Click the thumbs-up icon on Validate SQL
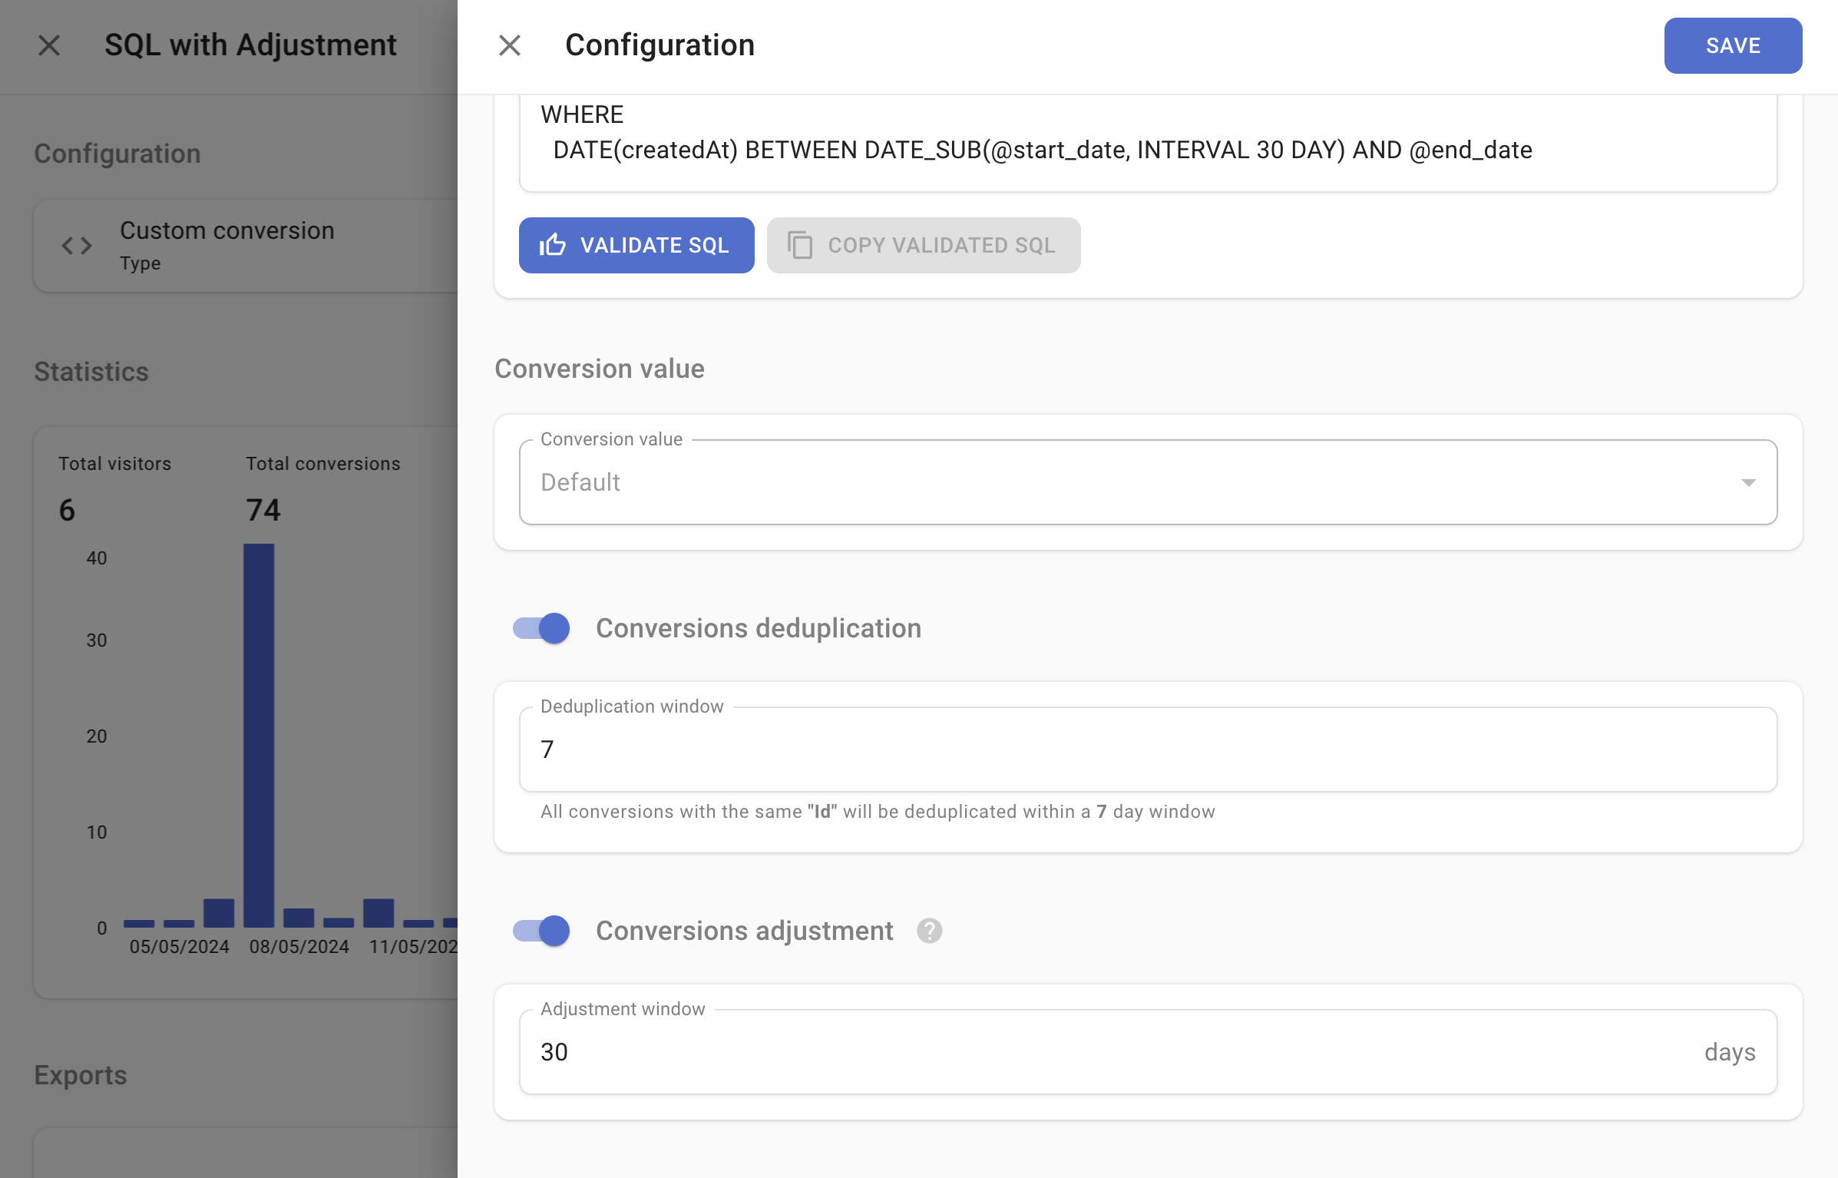 554,245
